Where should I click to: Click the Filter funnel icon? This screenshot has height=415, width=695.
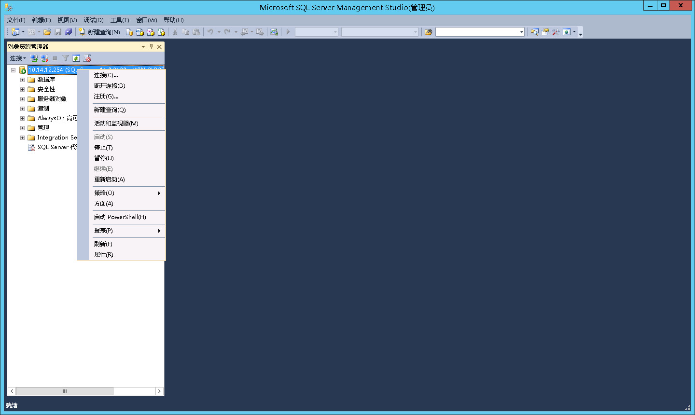[66, 58]
